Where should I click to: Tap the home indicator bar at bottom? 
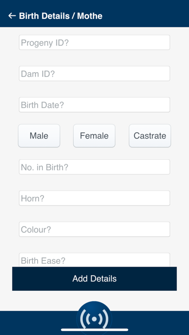(x=94, y=330)
